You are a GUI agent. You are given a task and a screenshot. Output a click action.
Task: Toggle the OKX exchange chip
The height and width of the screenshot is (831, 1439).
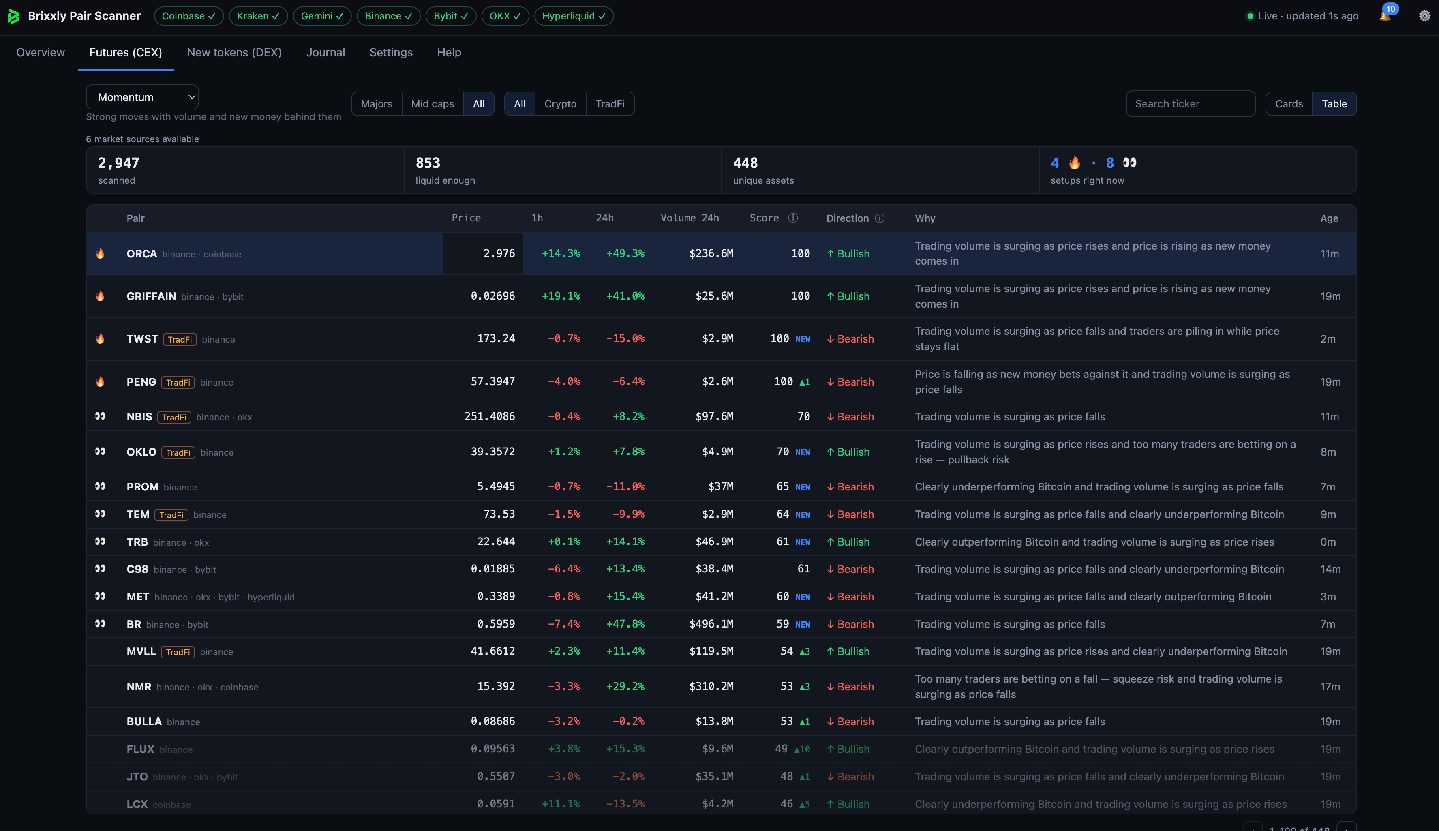(x=505, y=16)
